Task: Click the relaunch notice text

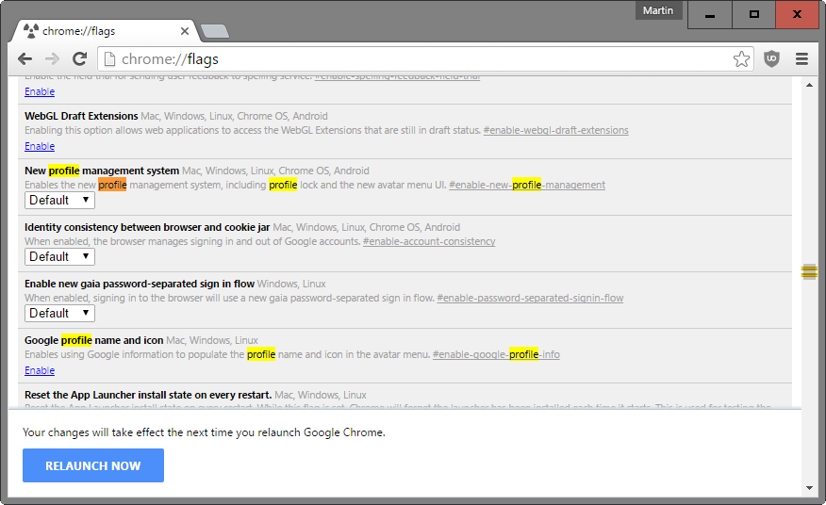Action: [204, 432]
